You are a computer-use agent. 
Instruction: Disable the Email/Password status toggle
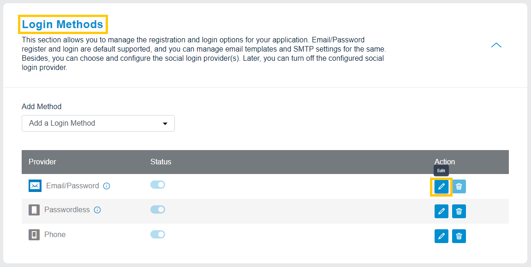point(158,185)
